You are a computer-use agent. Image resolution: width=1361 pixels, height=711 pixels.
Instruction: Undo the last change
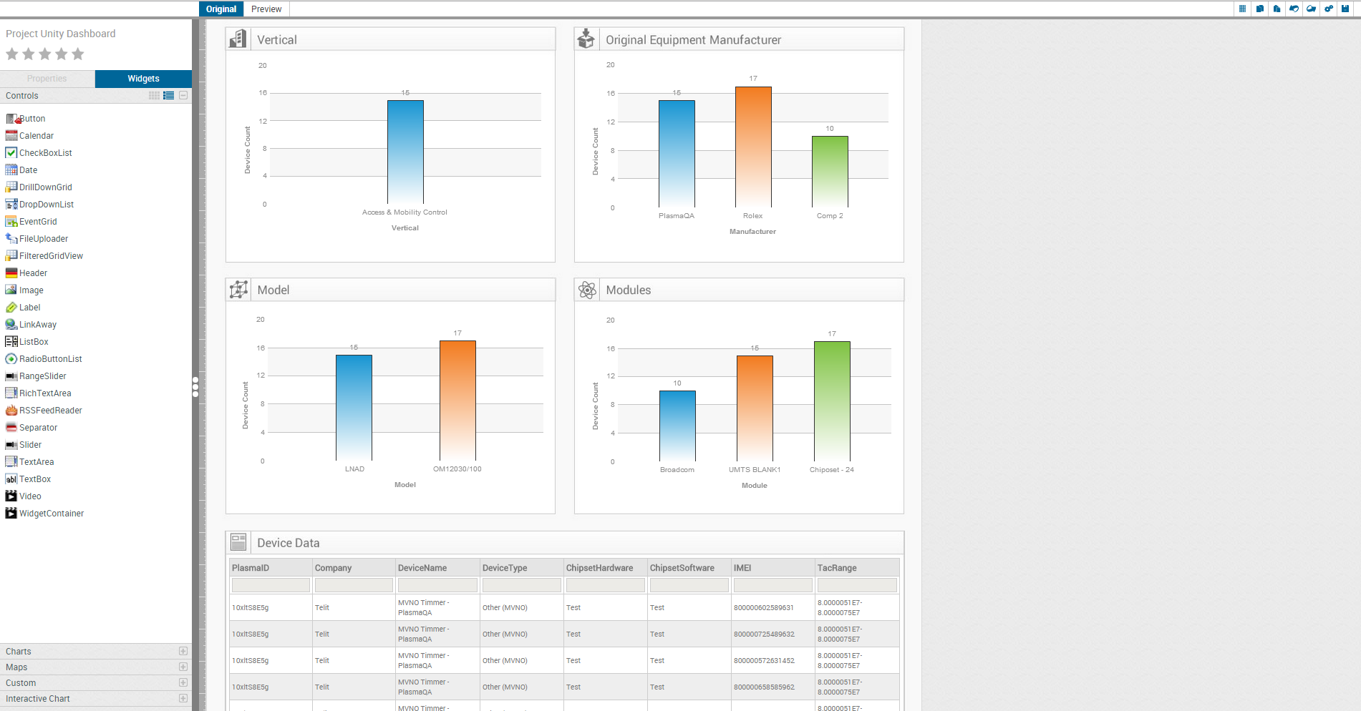pos(1294,9)
